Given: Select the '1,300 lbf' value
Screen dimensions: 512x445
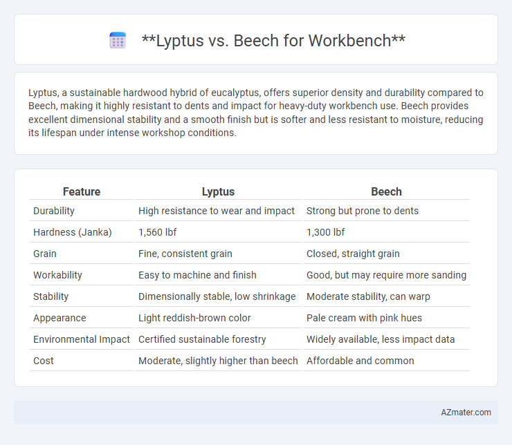Looking at the screenshot, I should click(326, 232).
